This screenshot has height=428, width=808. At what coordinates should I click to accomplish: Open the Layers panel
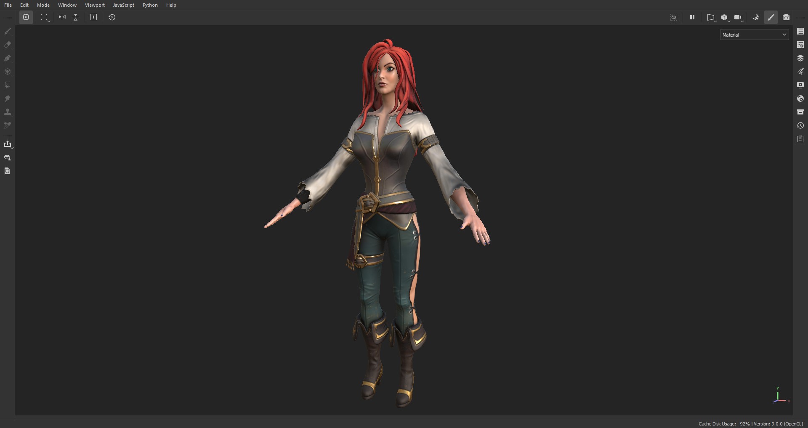click(x=800, y=58)
